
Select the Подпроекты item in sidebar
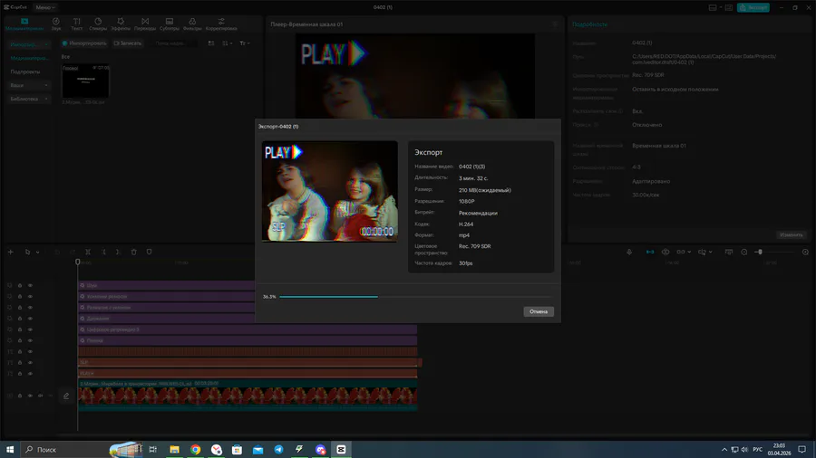pos(25,72)
